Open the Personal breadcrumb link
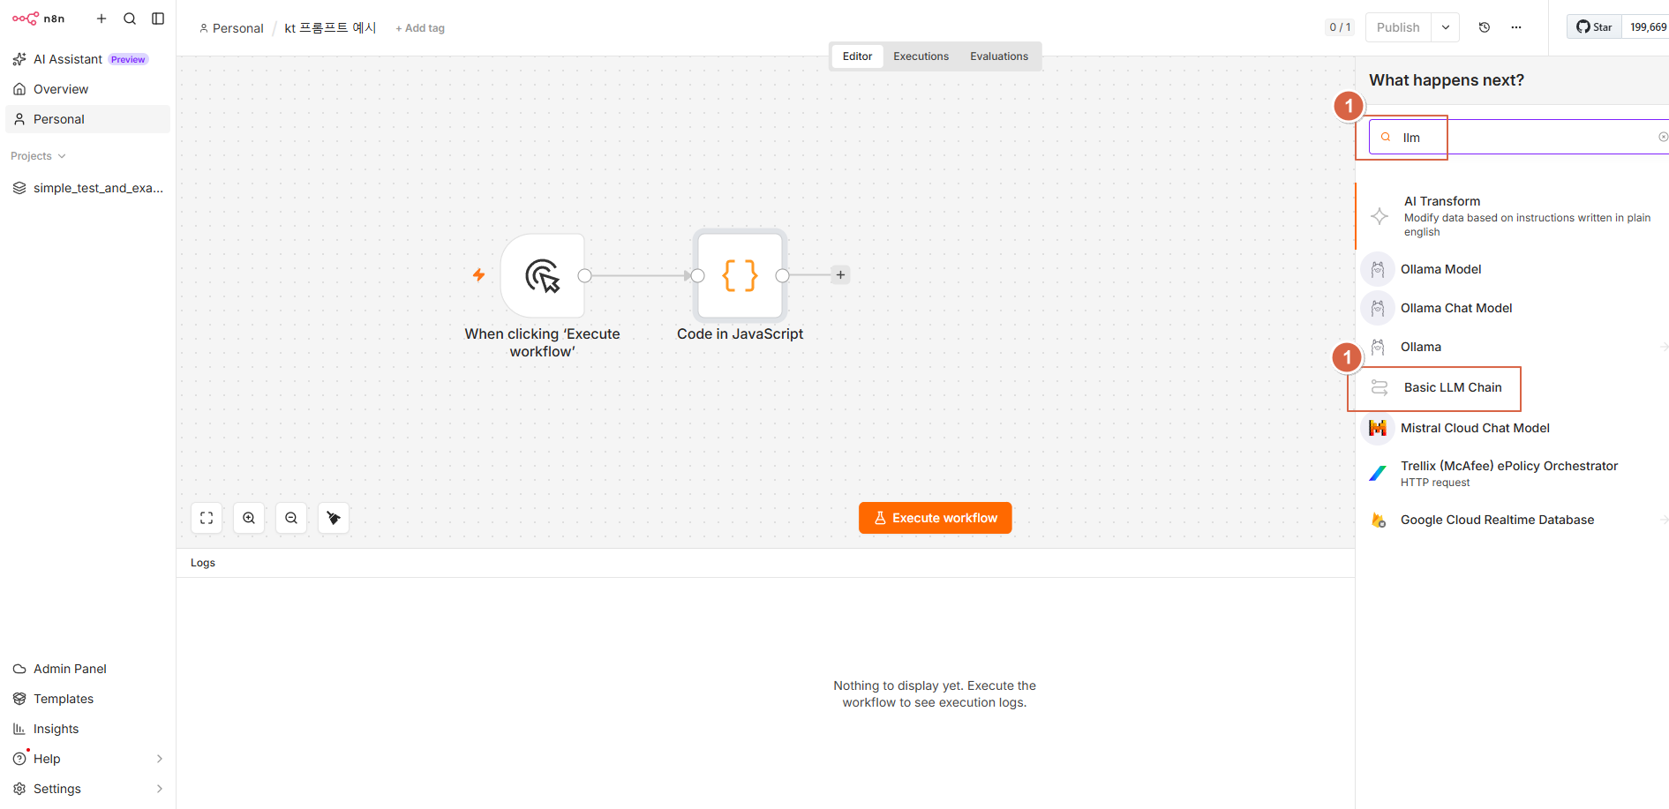 (231, 28)
